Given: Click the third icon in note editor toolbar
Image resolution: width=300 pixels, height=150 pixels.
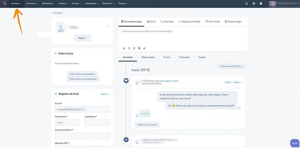Looking at the screenshot, I should 134,48.
